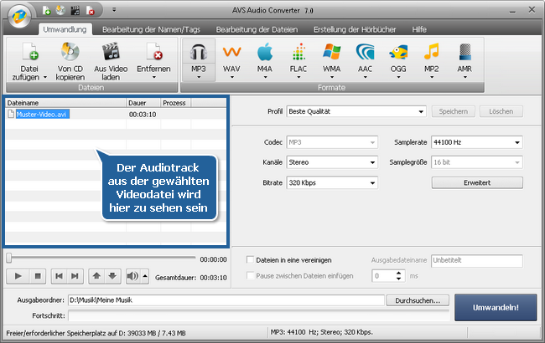The height and width of the screenshot is (343, 545).
Task: Open the Samplegröße dropdown 16 bit
Action: tap(477, 162)
